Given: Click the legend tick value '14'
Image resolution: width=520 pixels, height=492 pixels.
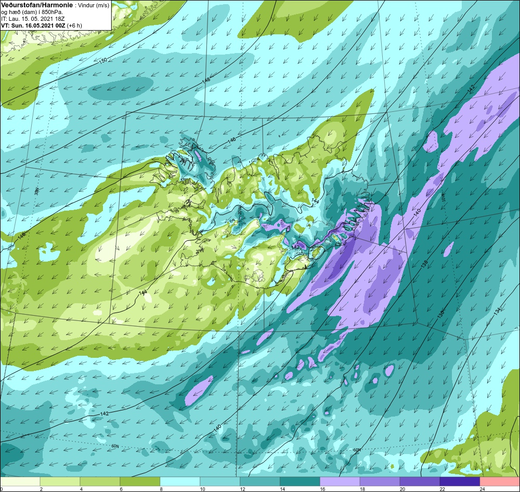Looking at the screenshot, I should point(282,489).
